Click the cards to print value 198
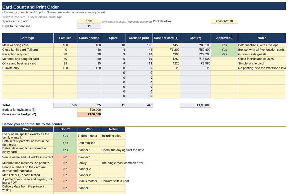 (x=139, y=45)
